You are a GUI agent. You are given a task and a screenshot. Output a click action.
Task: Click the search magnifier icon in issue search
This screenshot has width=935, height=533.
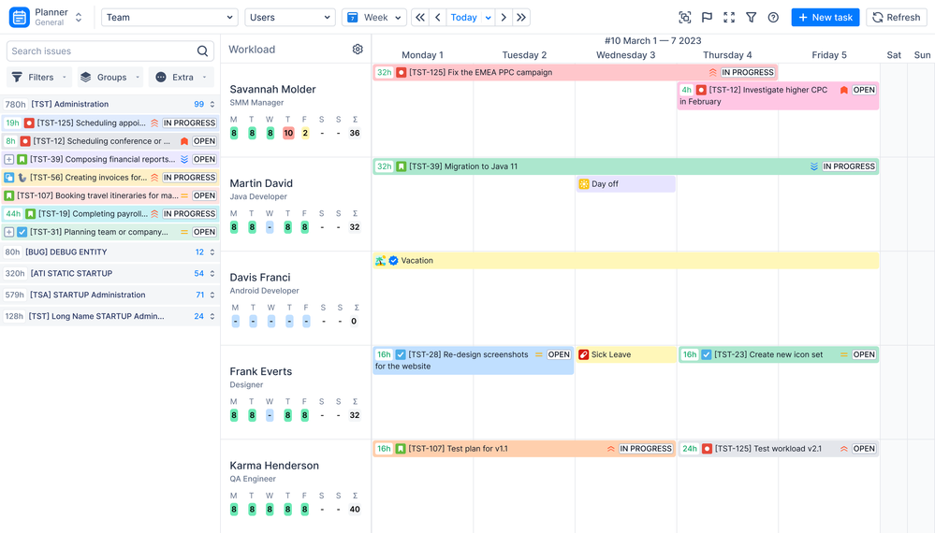[x=203, y=51]
